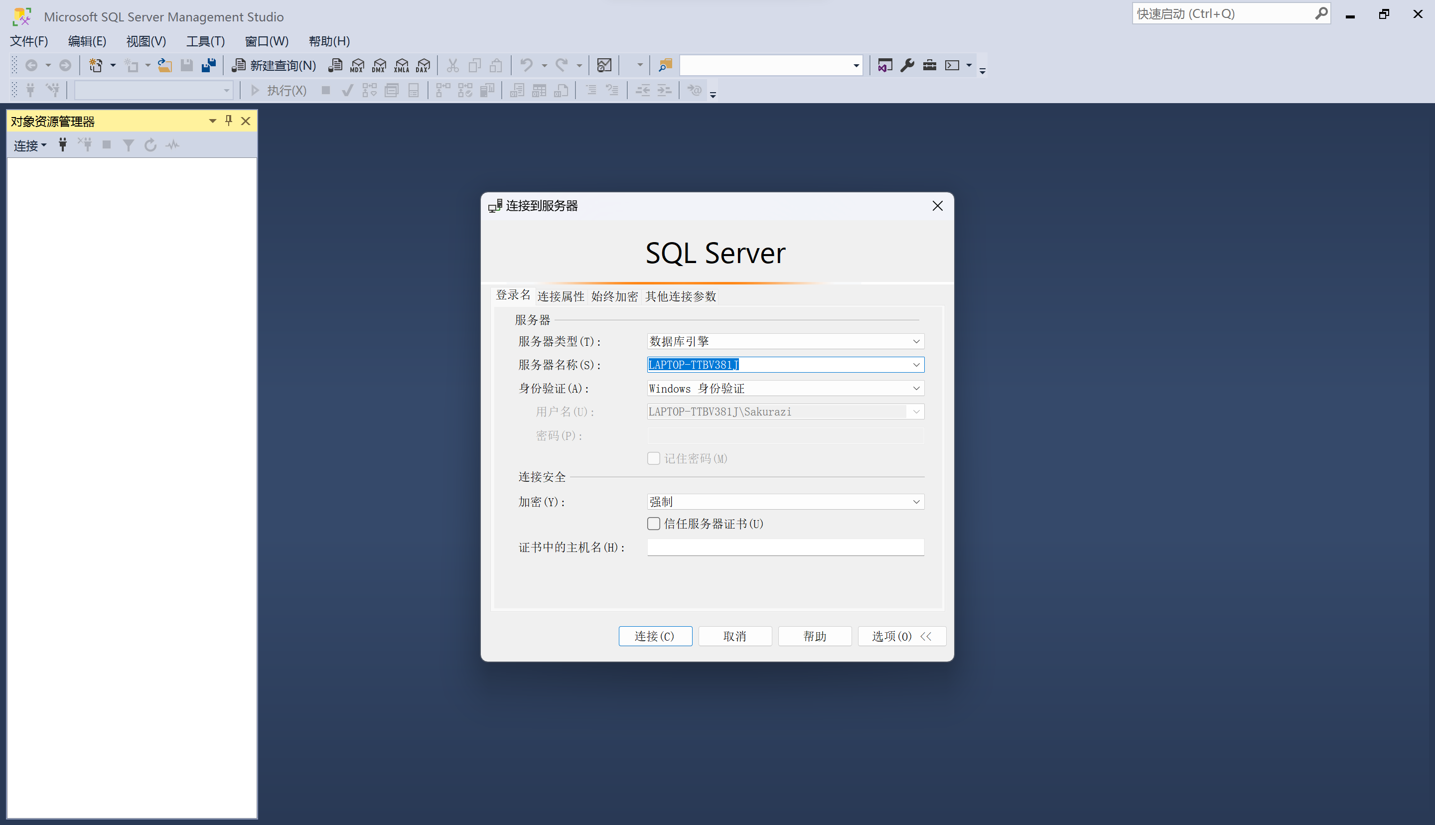
Task: Activate the Quick Launch search magnifier icon
Action: (x=1322, y=13)
